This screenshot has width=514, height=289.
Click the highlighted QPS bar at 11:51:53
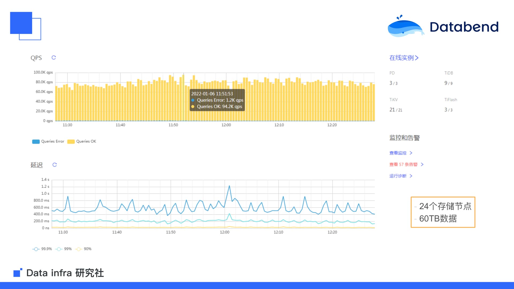point(183,97)
